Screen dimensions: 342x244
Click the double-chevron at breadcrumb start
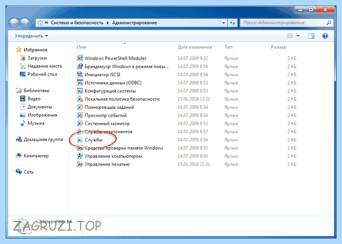click(46, 23)
